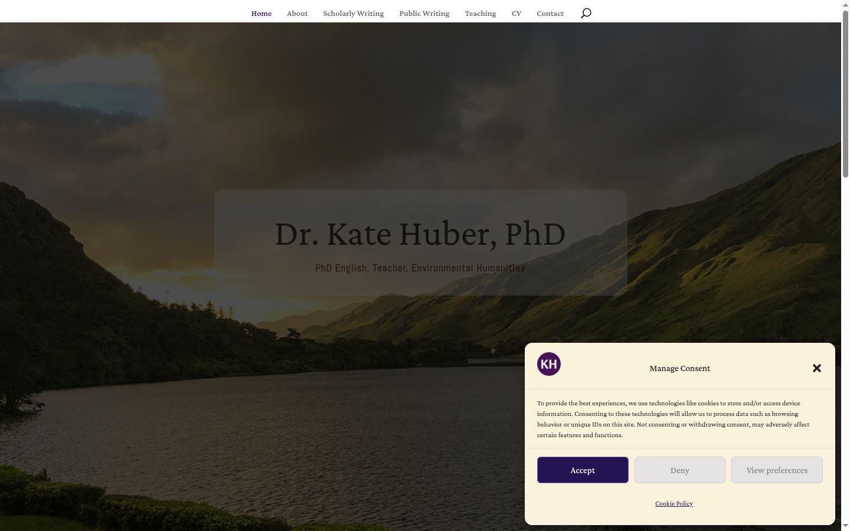
Task: Accept cookies in consent dialog
Action: click(583, 470)
